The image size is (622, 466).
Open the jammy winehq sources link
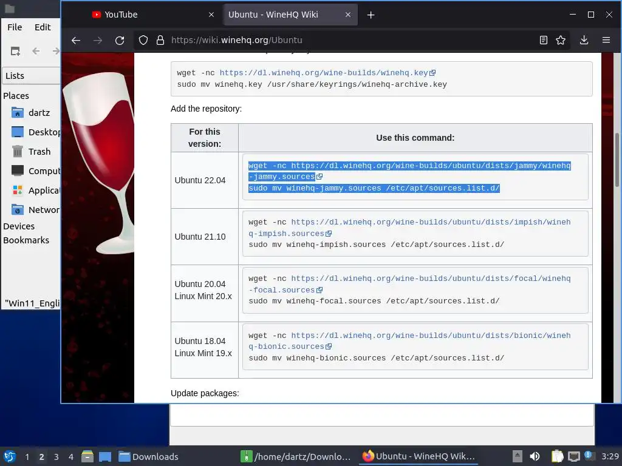tap(409, 171)
